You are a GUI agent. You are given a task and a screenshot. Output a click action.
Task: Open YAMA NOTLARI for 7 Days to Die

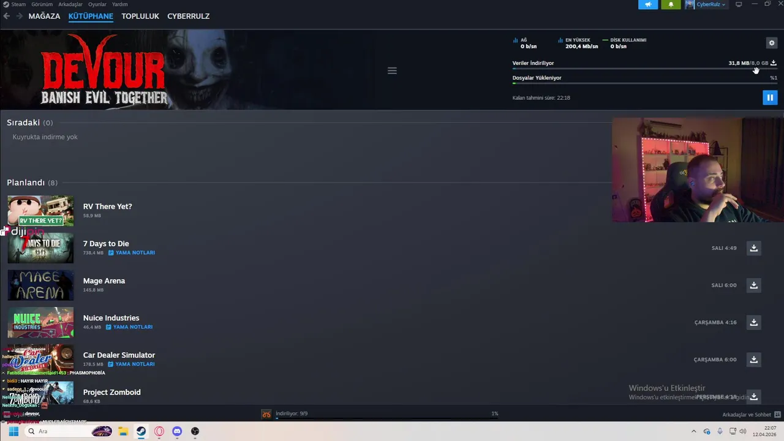coord(132,252)
